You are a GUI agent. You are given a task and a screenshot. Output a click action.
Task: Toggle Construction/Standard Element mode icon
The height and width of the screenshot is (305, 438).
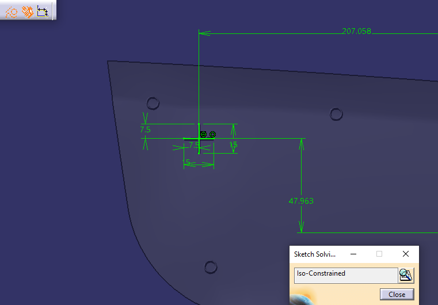12,12
